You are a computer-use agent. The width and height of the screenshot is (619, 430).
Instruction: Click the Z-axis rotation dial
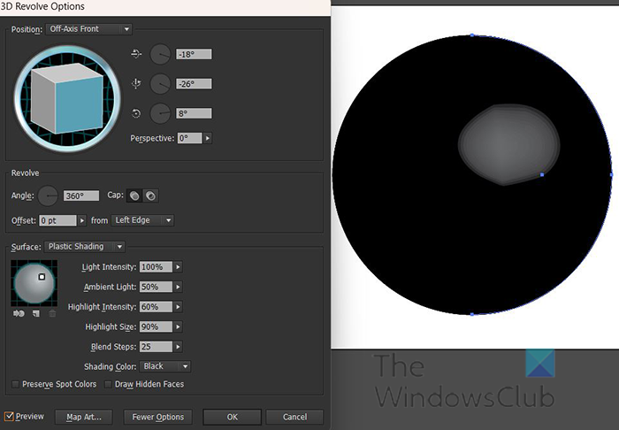point(160,113)
